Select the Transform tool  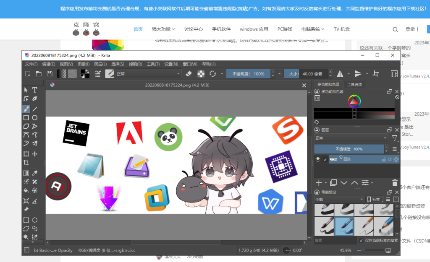(26, 154)
